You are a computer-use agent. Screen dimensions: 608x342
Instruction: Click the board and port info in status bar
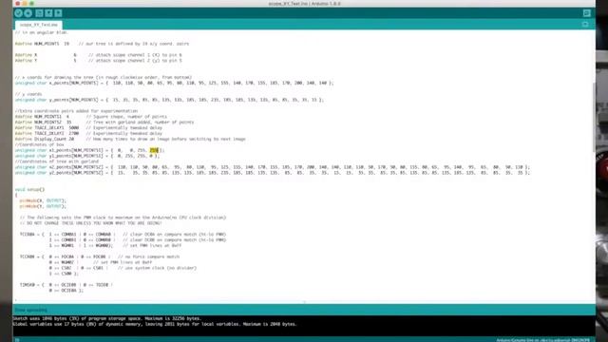tap(542, 340)
